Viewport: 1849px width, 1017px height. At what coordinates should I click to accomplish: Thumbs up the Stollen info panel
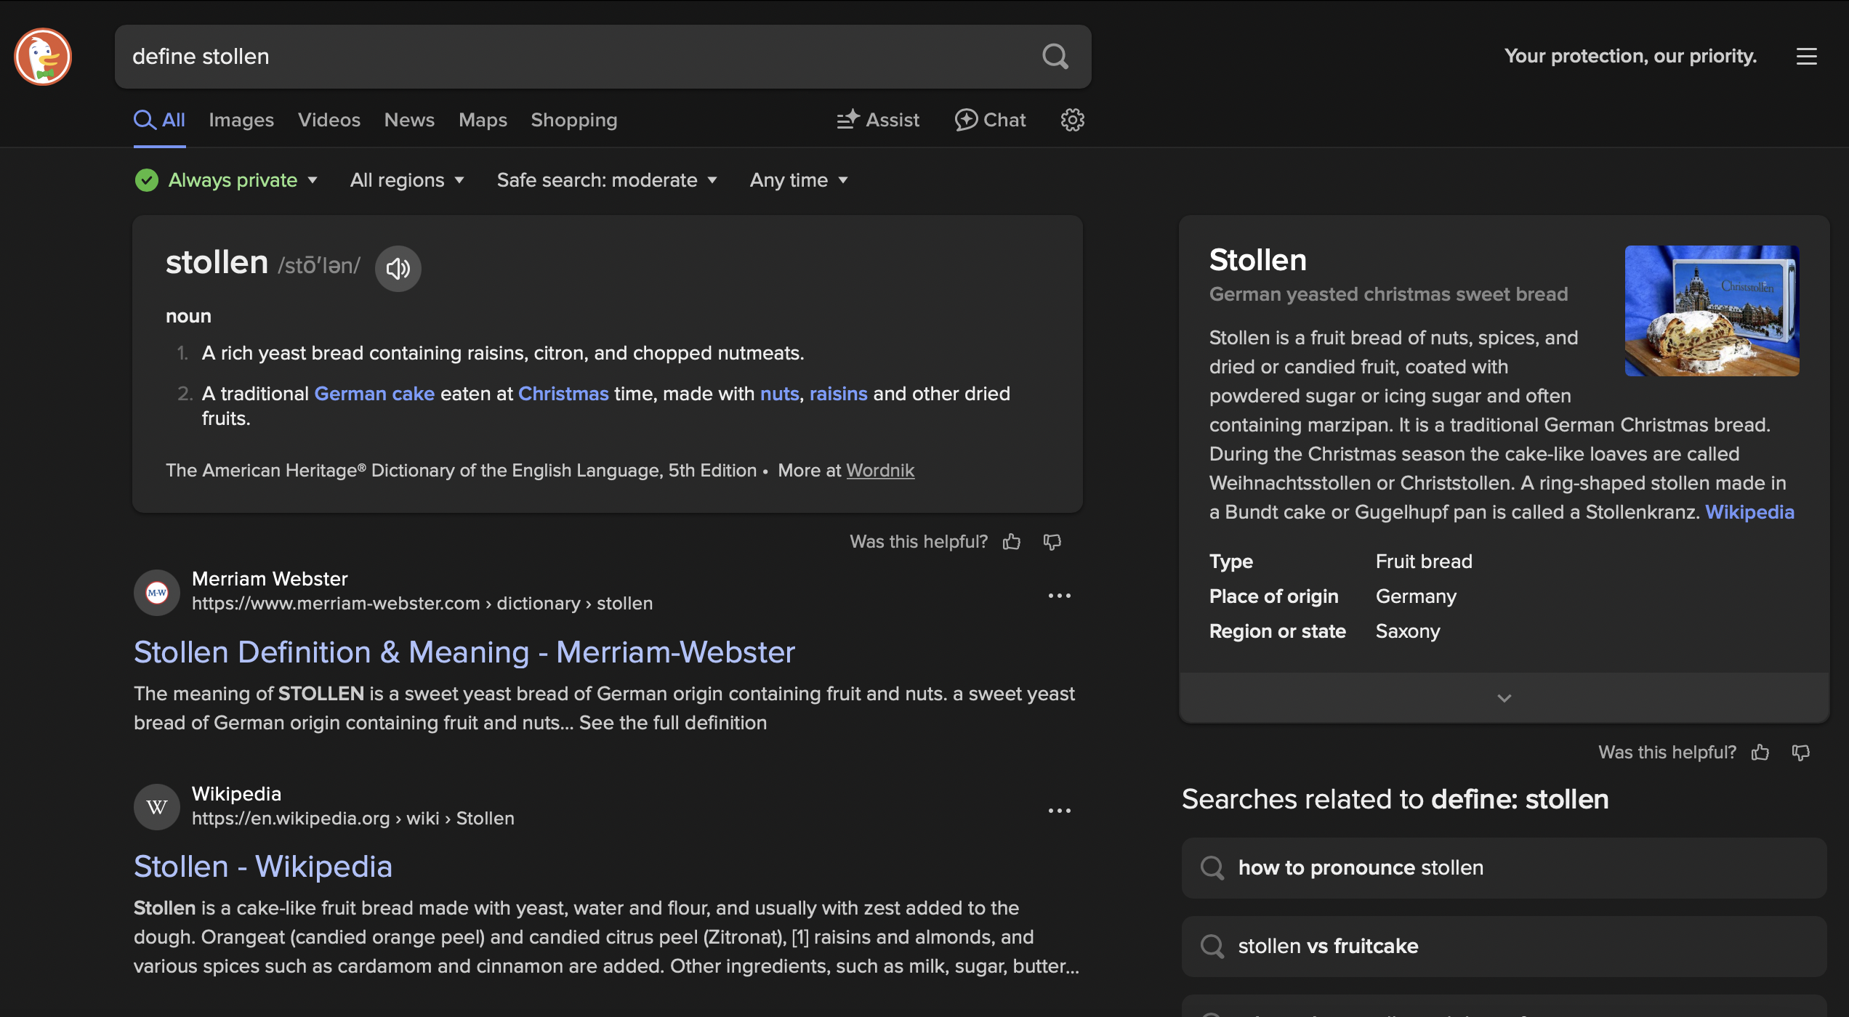tap(1760, 753)
